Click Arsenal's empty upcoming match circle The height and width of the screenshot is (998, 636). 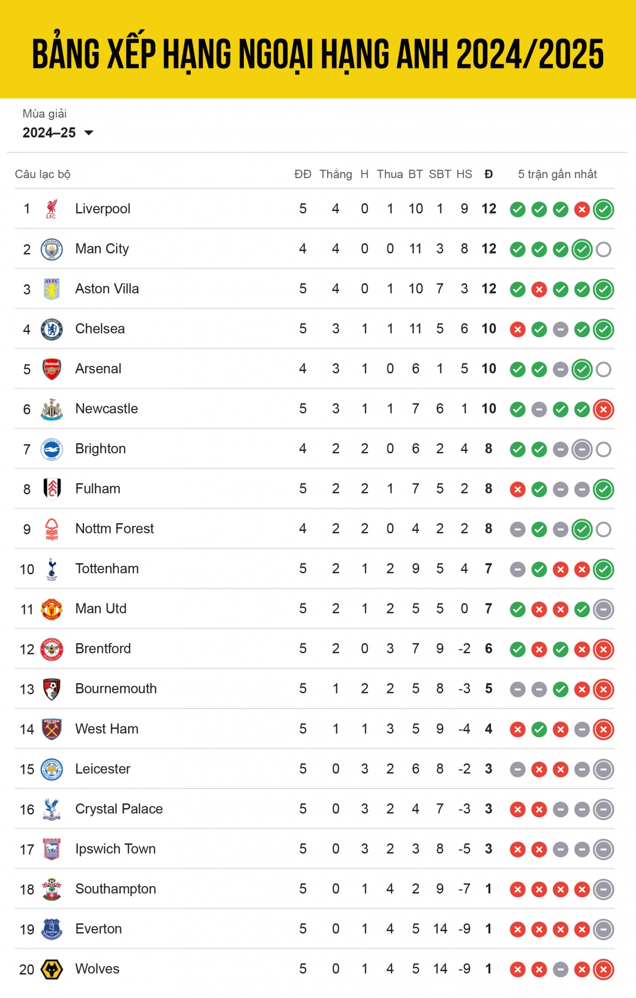tap(603, 370)
